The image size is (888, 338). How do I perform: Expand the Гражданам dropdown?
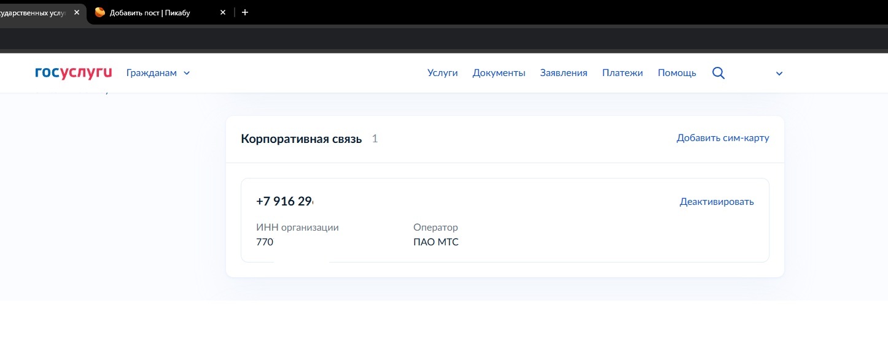tap(158, 73)
